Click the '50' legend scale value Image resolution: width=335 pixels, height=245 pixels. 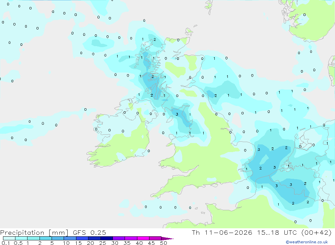163,243
